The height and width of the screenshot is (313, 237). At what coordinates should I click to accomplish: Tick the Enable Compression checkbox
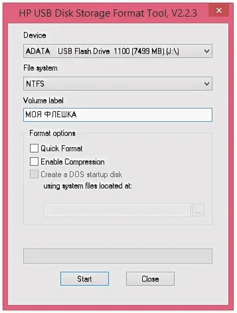[x=34, y=161]
